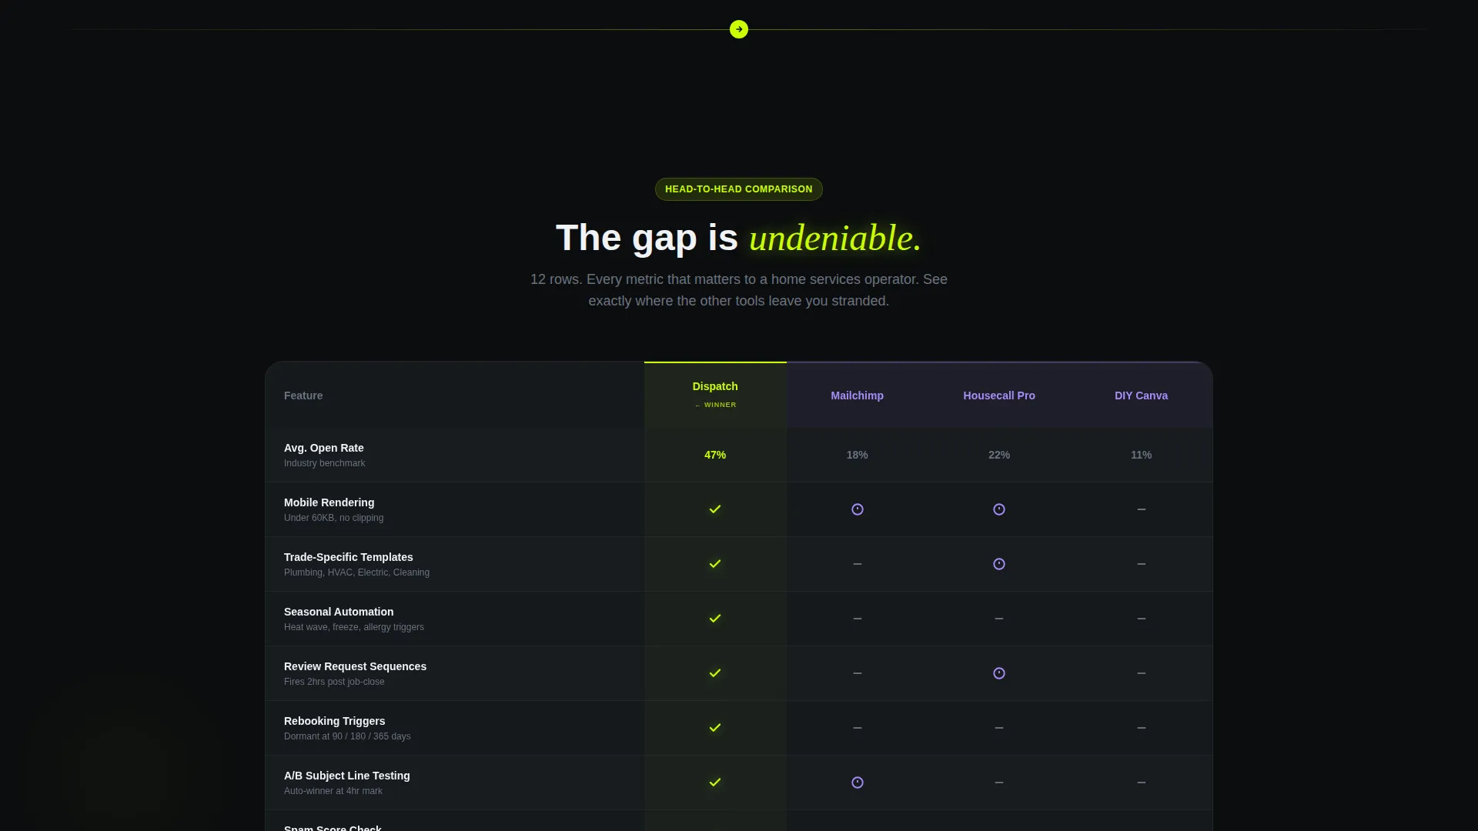The height and width of the screenshot is (831, 1478).
Task: Click the yellow arrow circle at top
Action: coord(739,29)
